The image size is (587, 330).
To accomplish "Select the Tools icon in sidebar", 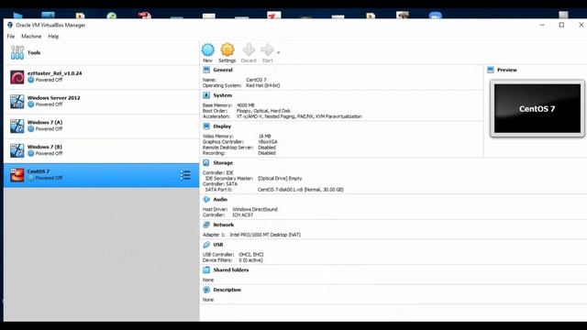I will click(x=17, y=53).
